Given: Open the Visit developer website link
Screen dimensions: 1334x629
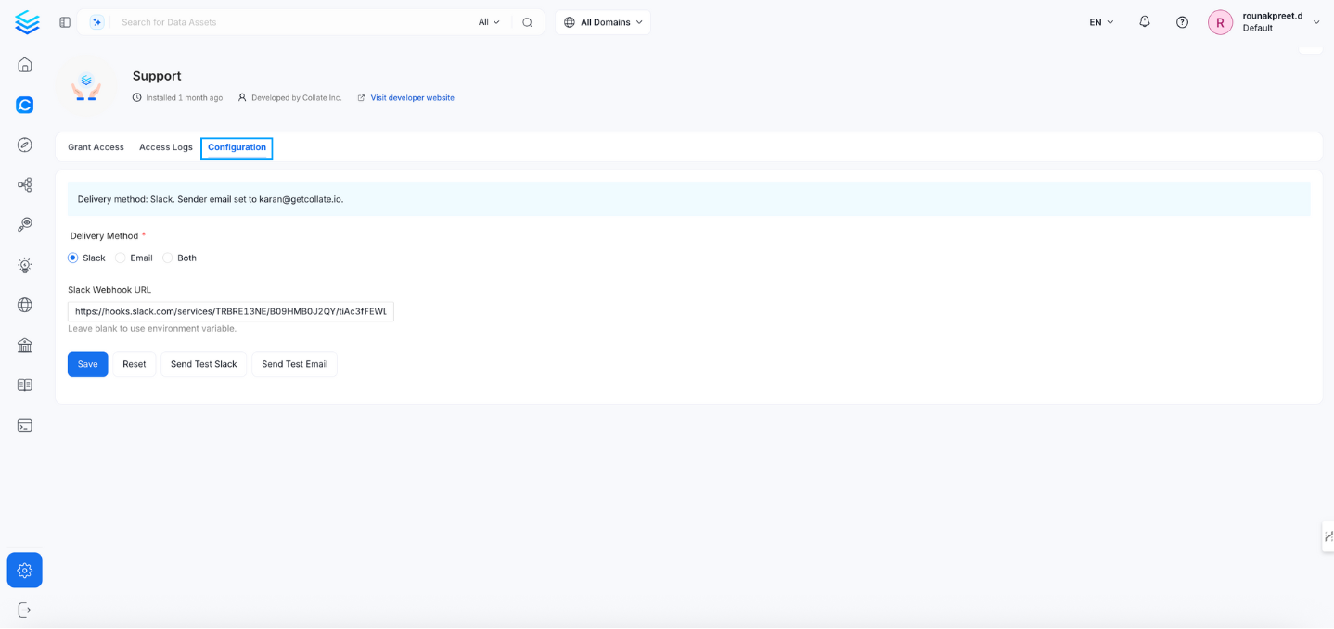Looking at the screenshot, I should coord(412,98).
